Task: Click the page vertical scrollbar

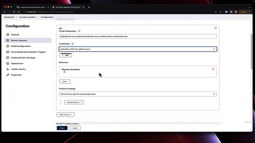Action: tap(251, 52)
